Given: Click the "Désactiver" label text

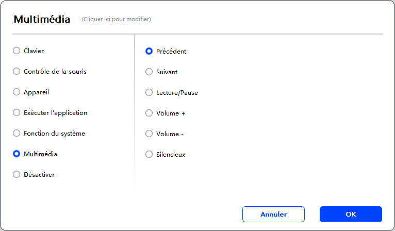Looking at the screenshot, I should coord(39,175).
